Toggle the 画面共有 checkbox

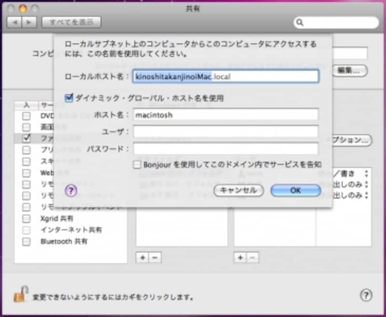pyautogui.click(x=27, y=127)
